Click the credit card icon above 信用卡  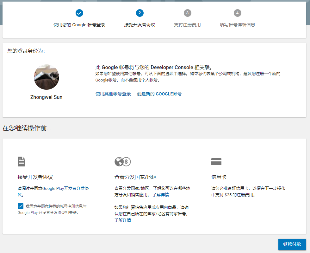coord(216,162)
